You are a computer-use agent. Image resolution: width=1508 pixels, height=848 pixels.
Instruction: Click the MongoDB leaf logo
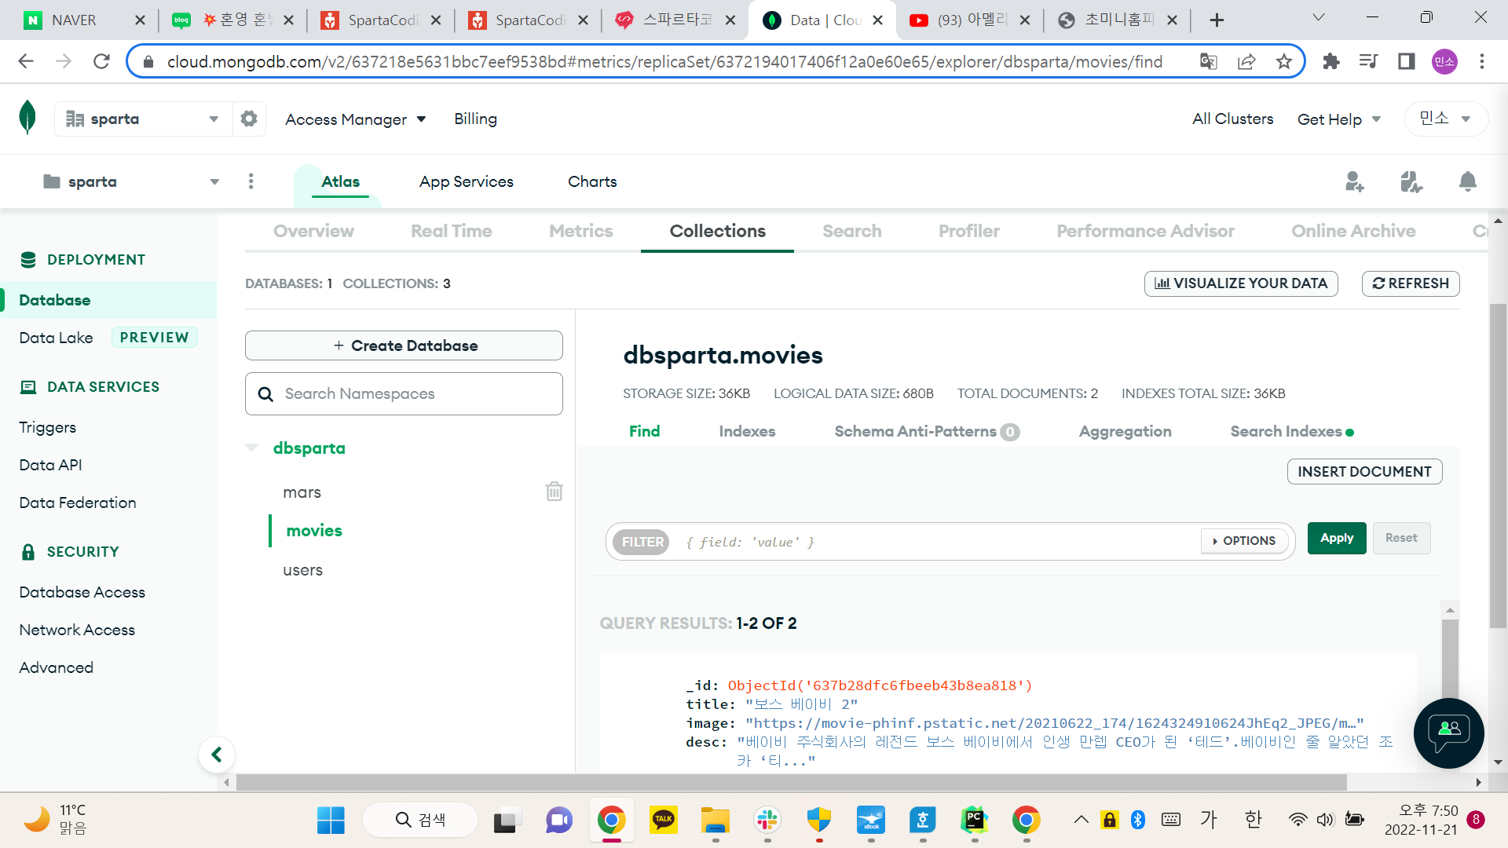coord(27,118)
